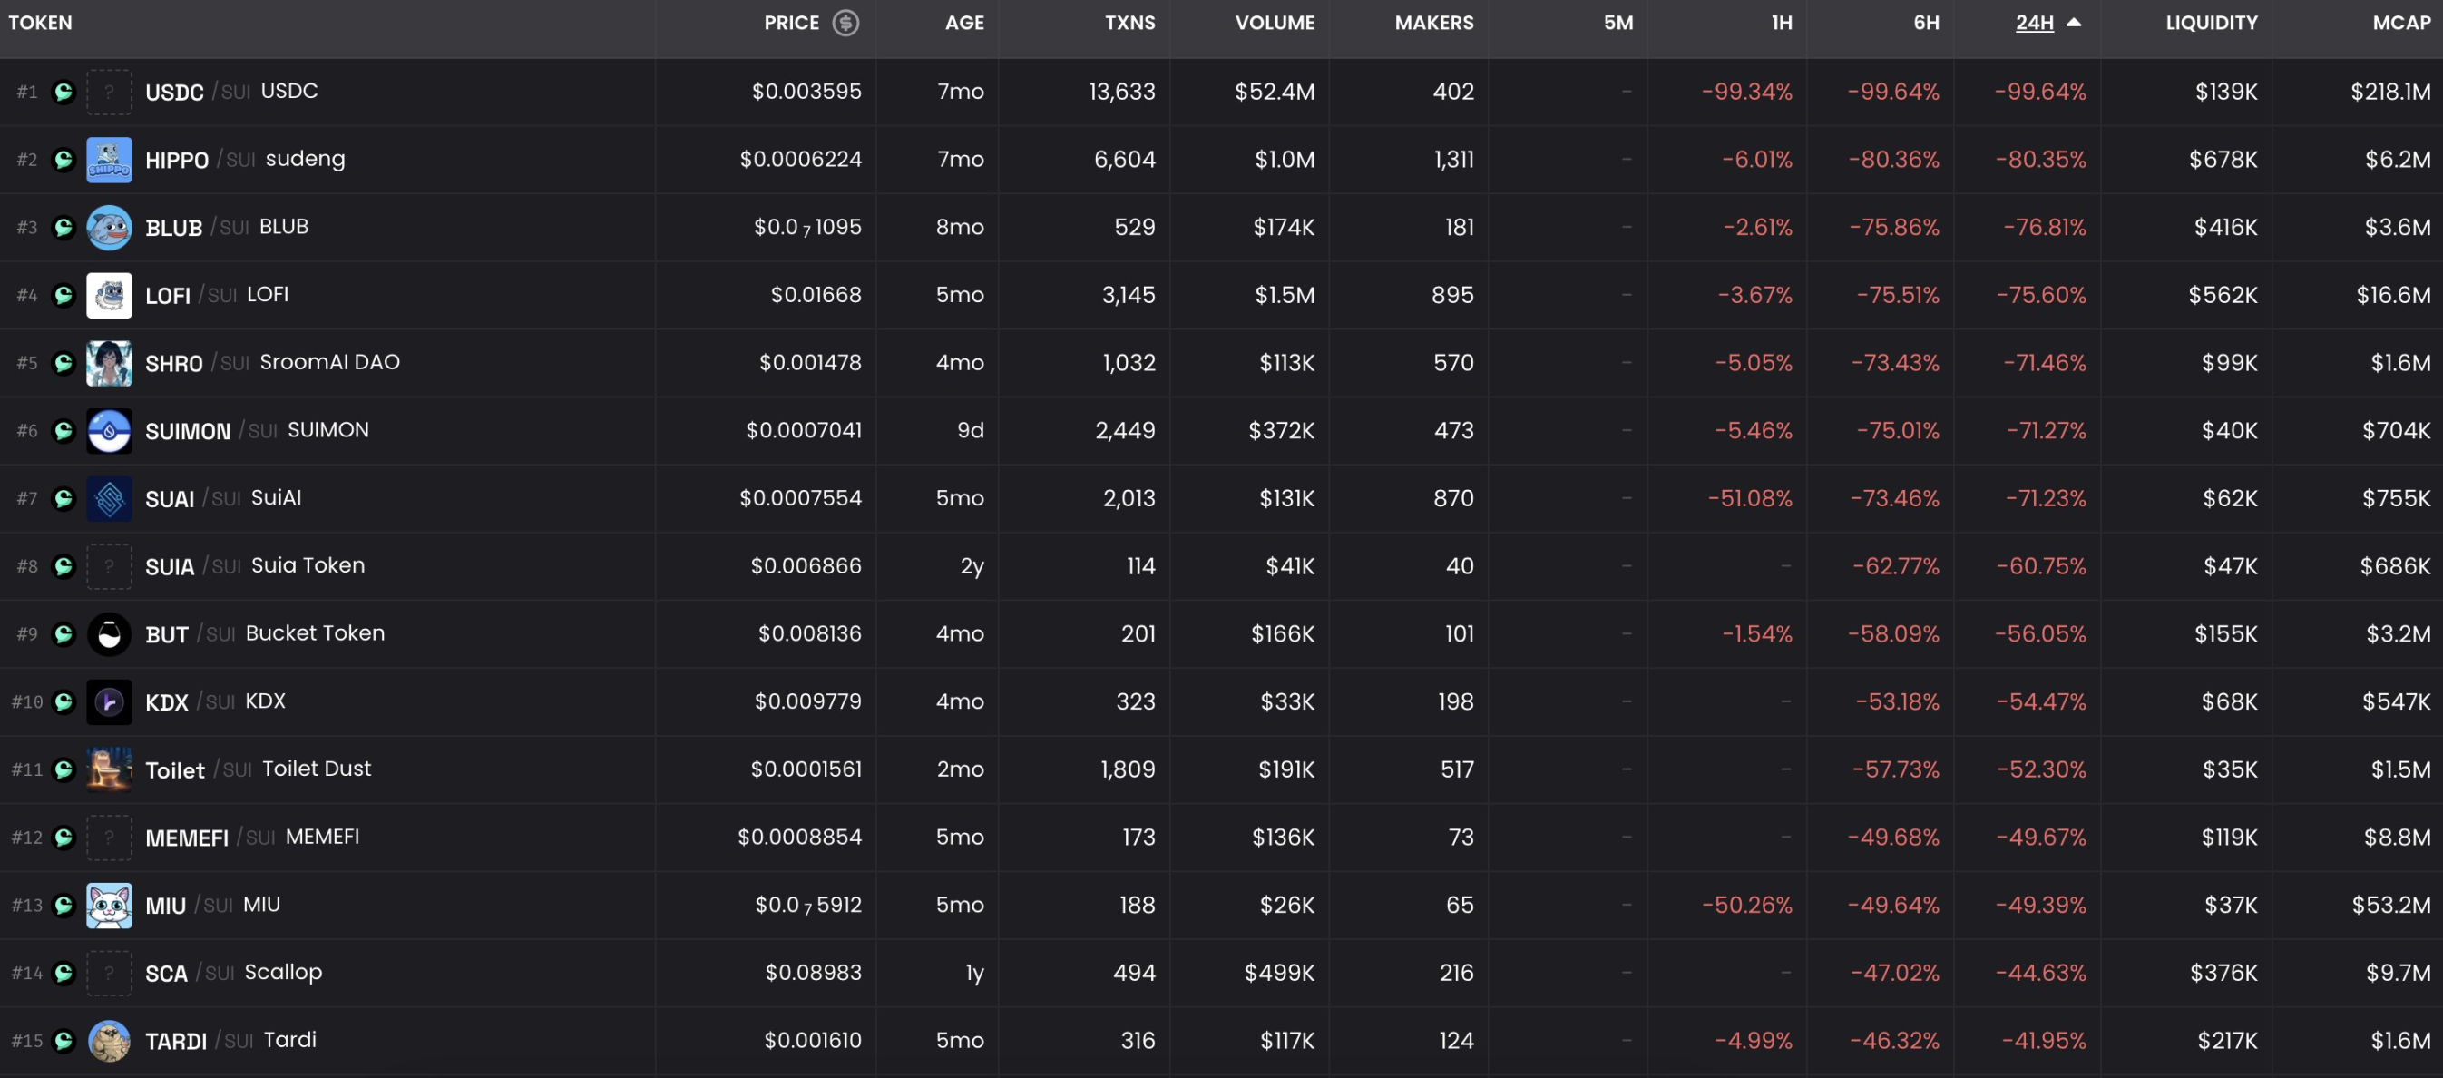Sort by the LIQUIDITY column header

tap(2211, 23)
